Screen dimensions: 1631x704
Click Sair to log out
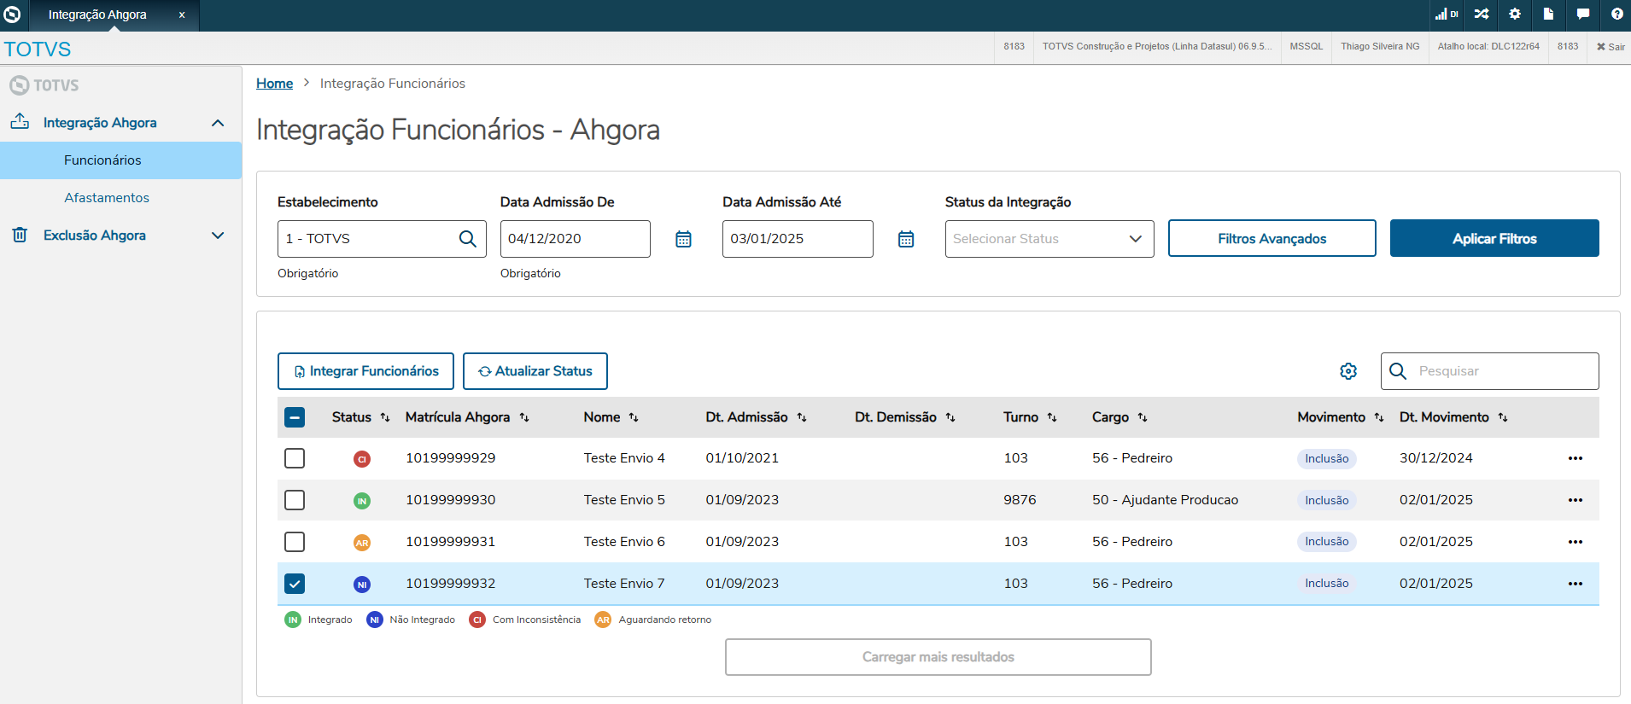point(1611,47)
